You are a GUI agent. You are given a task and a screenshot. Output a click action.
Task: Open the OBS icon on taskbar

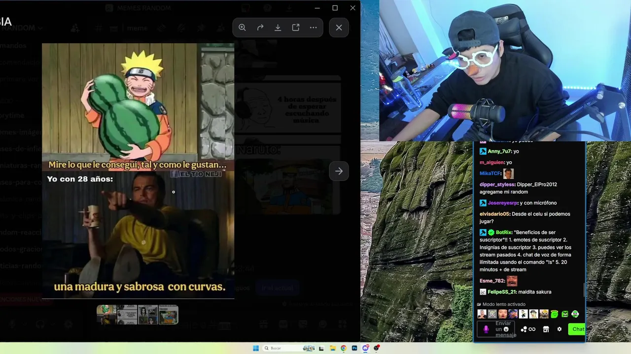click(377, 348)
